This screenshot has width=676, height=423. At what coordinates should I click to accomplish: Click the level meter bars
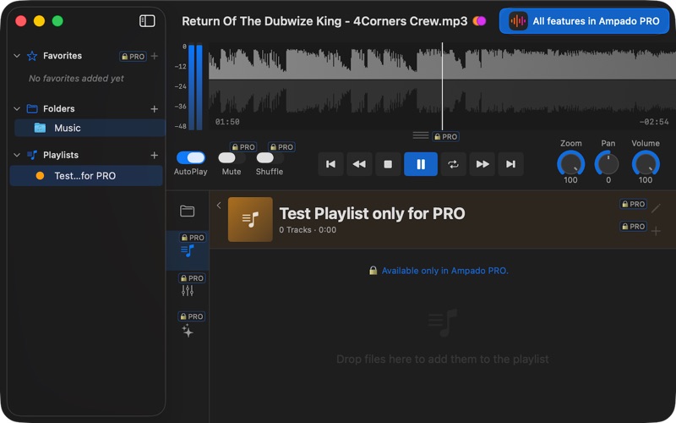(195, 87)
